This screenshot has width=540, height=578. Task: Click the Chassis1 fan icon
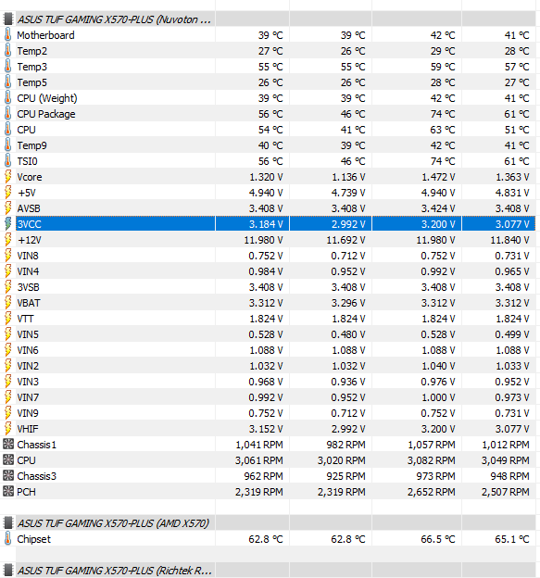pyautogui.click(x=8, y=445)
